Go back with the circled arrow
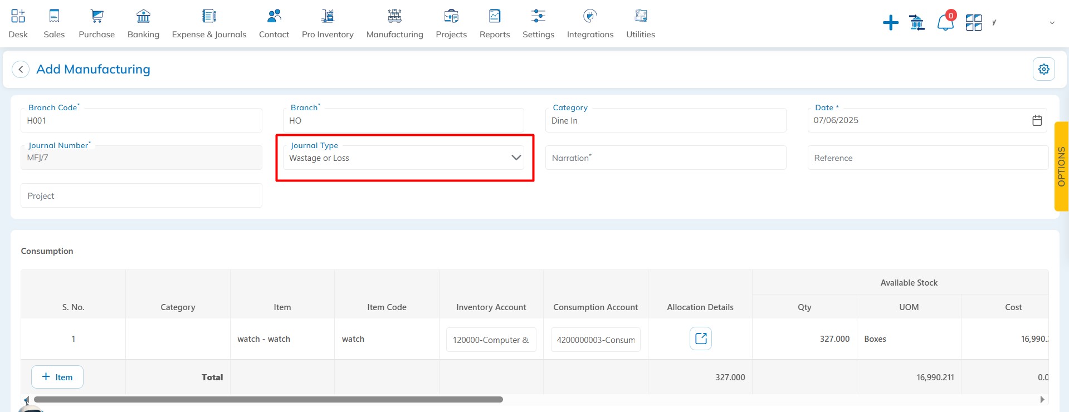 21,69
